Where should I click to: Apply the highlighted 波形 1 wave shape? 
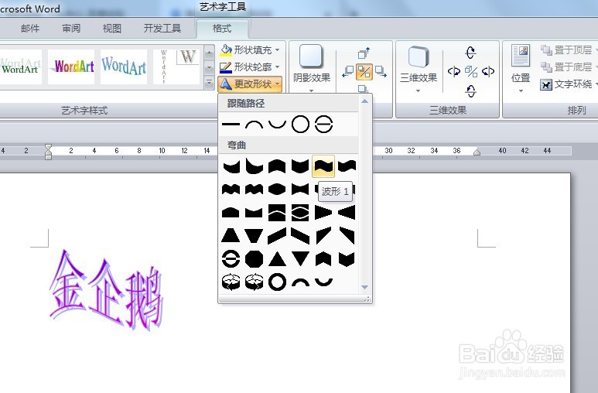pyautogui.click(x=323, y=166)
